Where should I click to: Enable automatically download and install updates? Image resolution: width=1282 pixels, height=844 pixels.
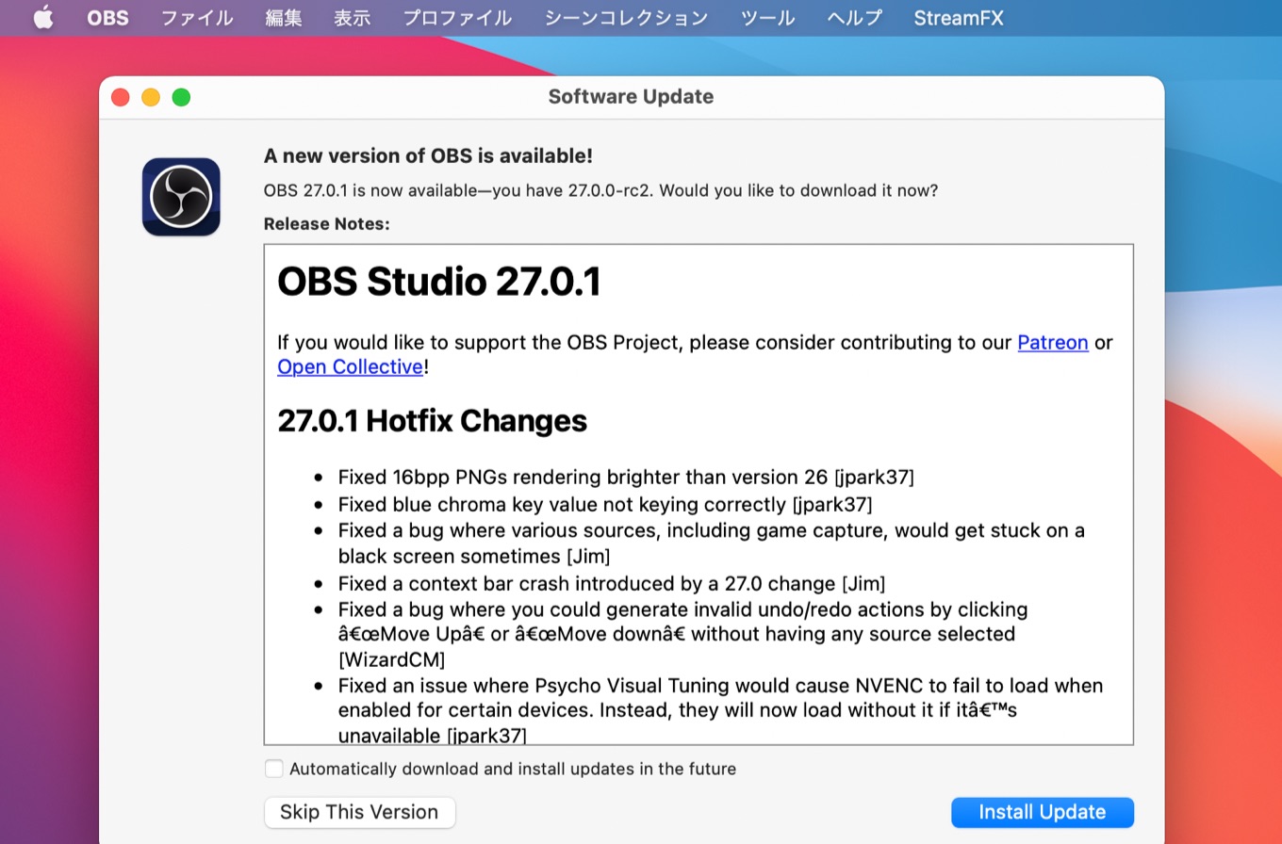pos(274,769)
